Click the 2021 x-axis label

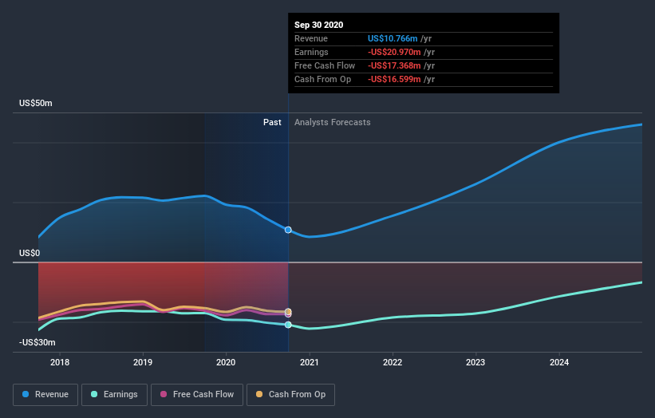pos(309,362)
